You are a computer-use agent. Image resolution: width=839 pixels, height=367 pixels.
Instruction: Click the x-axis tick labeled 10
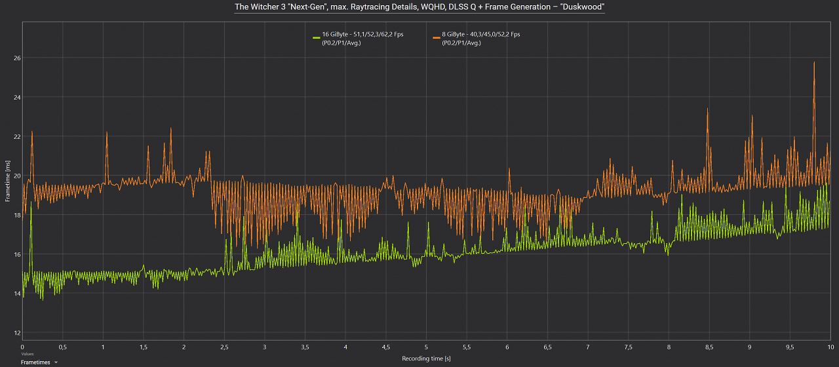pyautogui.click(x=829, y=347)
